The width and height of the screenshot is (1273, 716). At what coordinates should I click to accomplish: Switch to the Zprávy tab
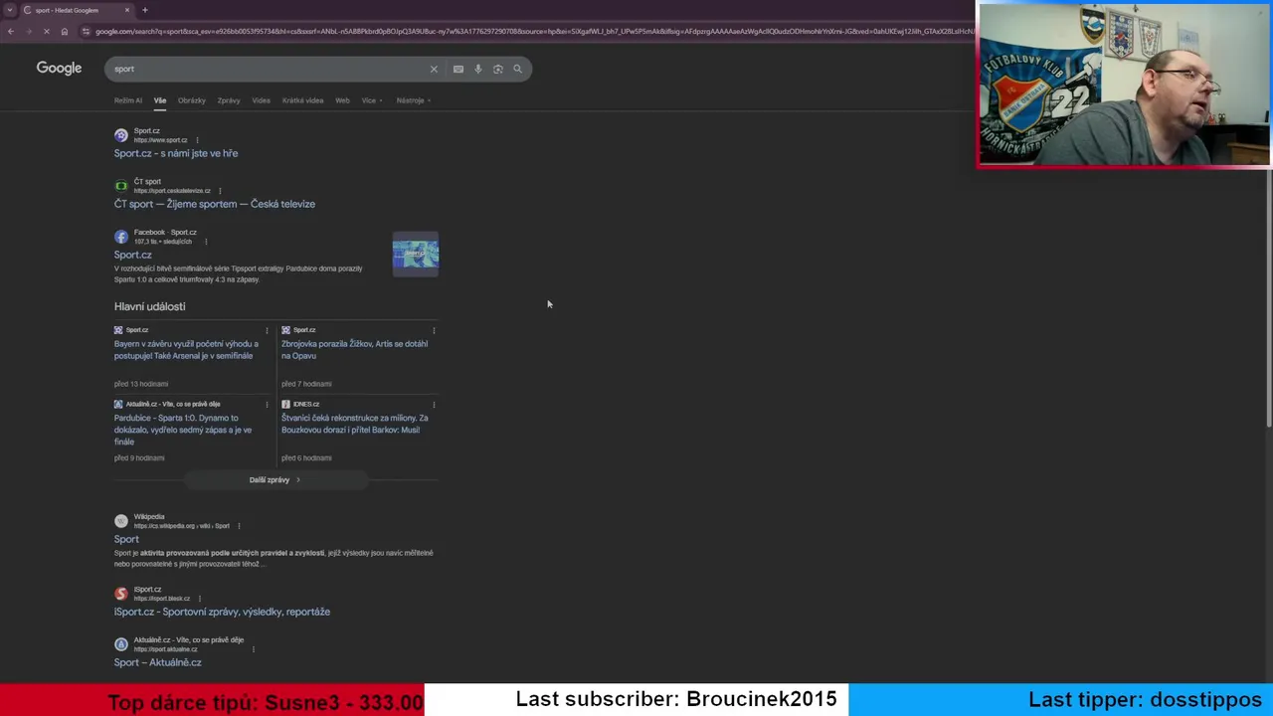[229, 100]
